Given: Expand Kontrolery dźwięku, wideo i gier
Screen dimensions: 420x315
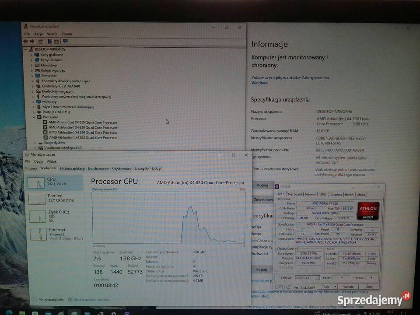Looking at the screenshot, I should pyautogui.click(x=32, y=81).
